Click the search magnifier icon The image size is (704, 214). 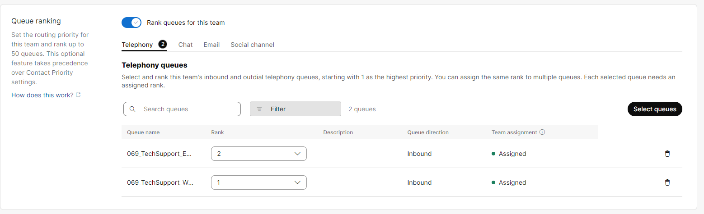132,109
